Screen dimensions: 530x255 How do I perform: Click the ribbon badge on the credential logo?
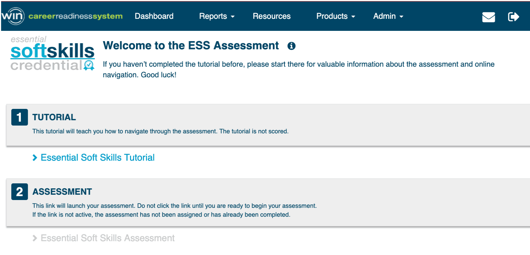point(89,65)
